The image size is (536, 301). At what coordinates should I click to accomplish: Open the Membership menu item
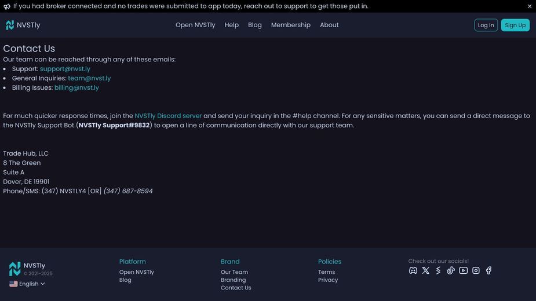[x=290, y=25]
